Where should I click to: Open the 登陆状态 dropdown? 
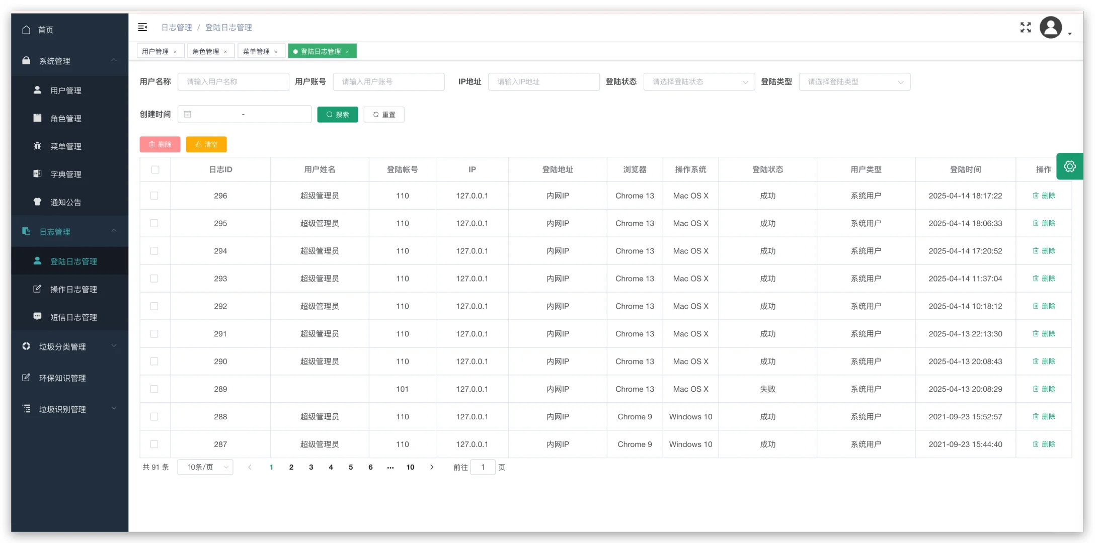(x=698, y=82)
